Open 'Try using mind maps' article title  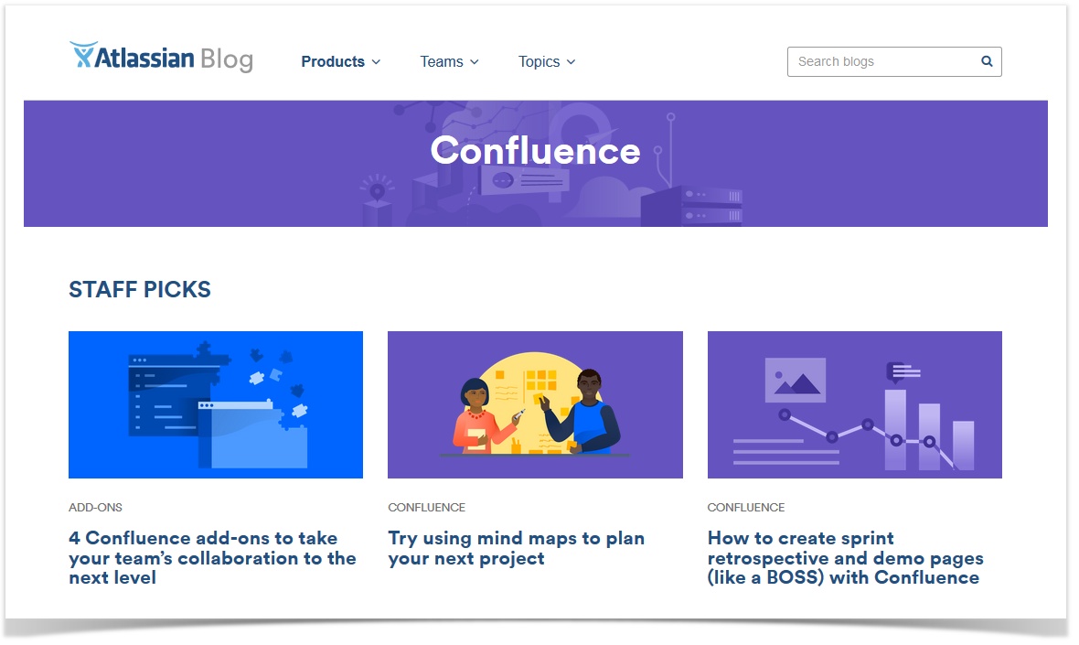coord(516,548)
